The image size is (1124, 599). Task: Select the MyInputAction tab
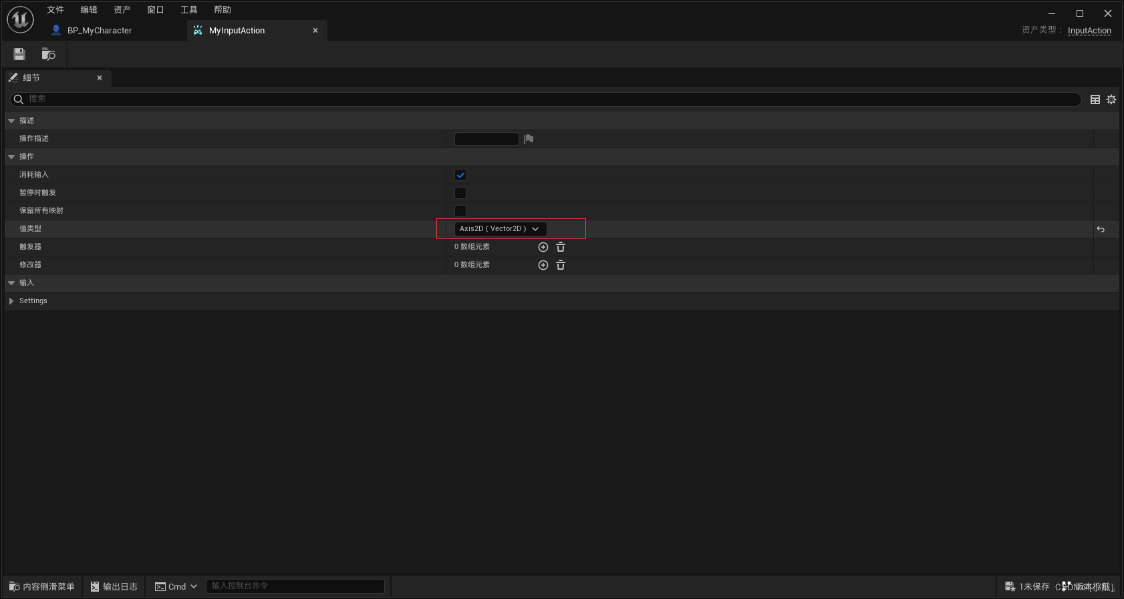[237, 30]
